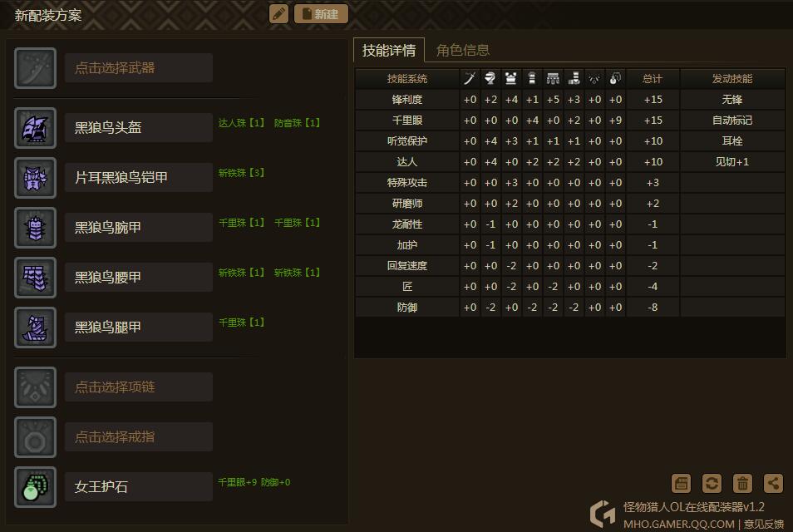Click first 千里珠【1】 on 腕甲 row

tap(241, 223)
